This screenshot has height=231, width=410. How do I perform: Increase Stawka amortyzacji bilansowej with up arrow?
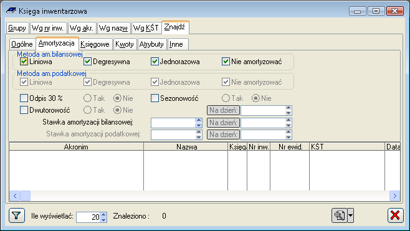click(x=199, y=120)
